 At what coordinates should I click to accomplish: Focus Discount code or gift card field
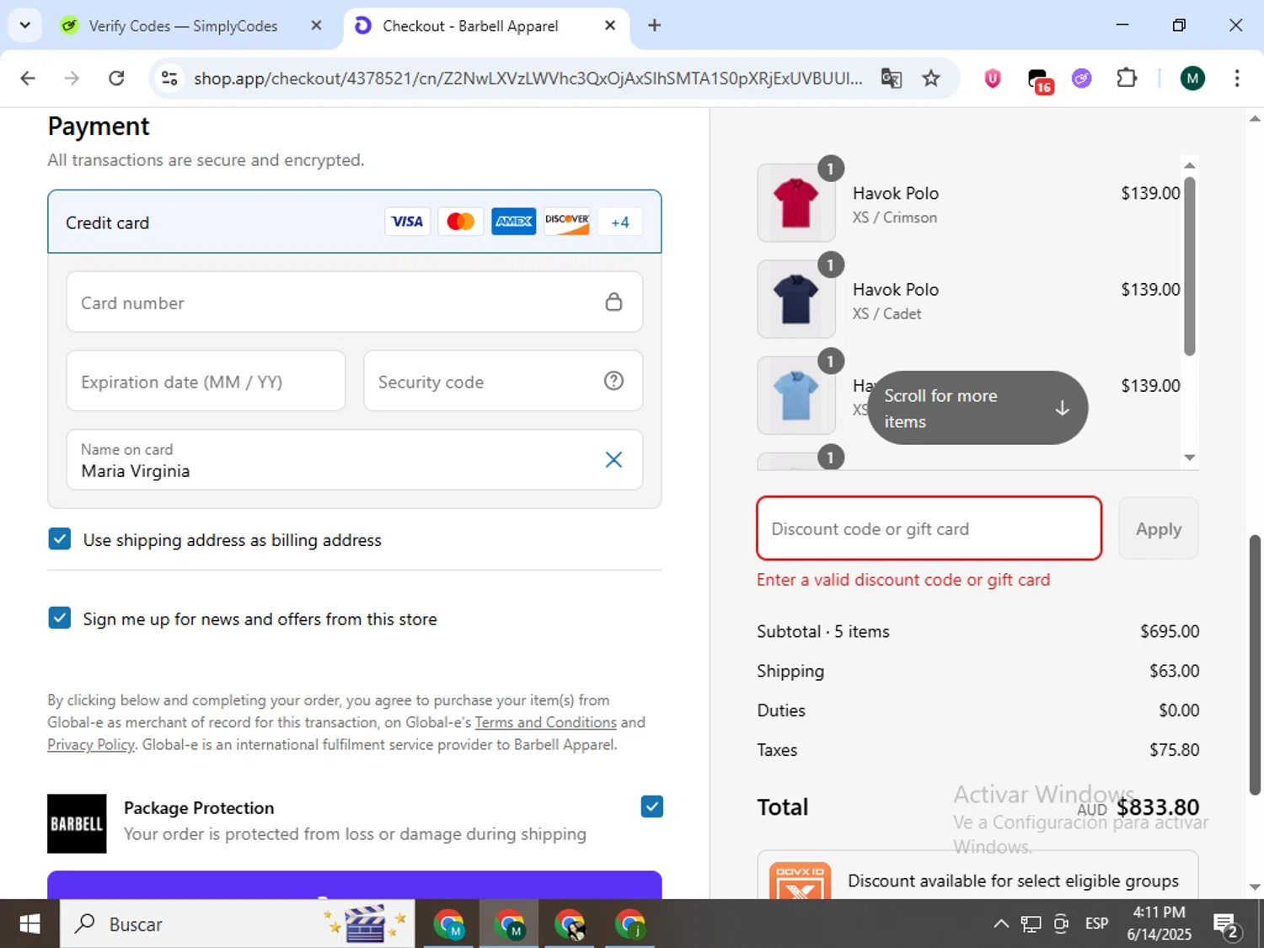tap(929, 528)
